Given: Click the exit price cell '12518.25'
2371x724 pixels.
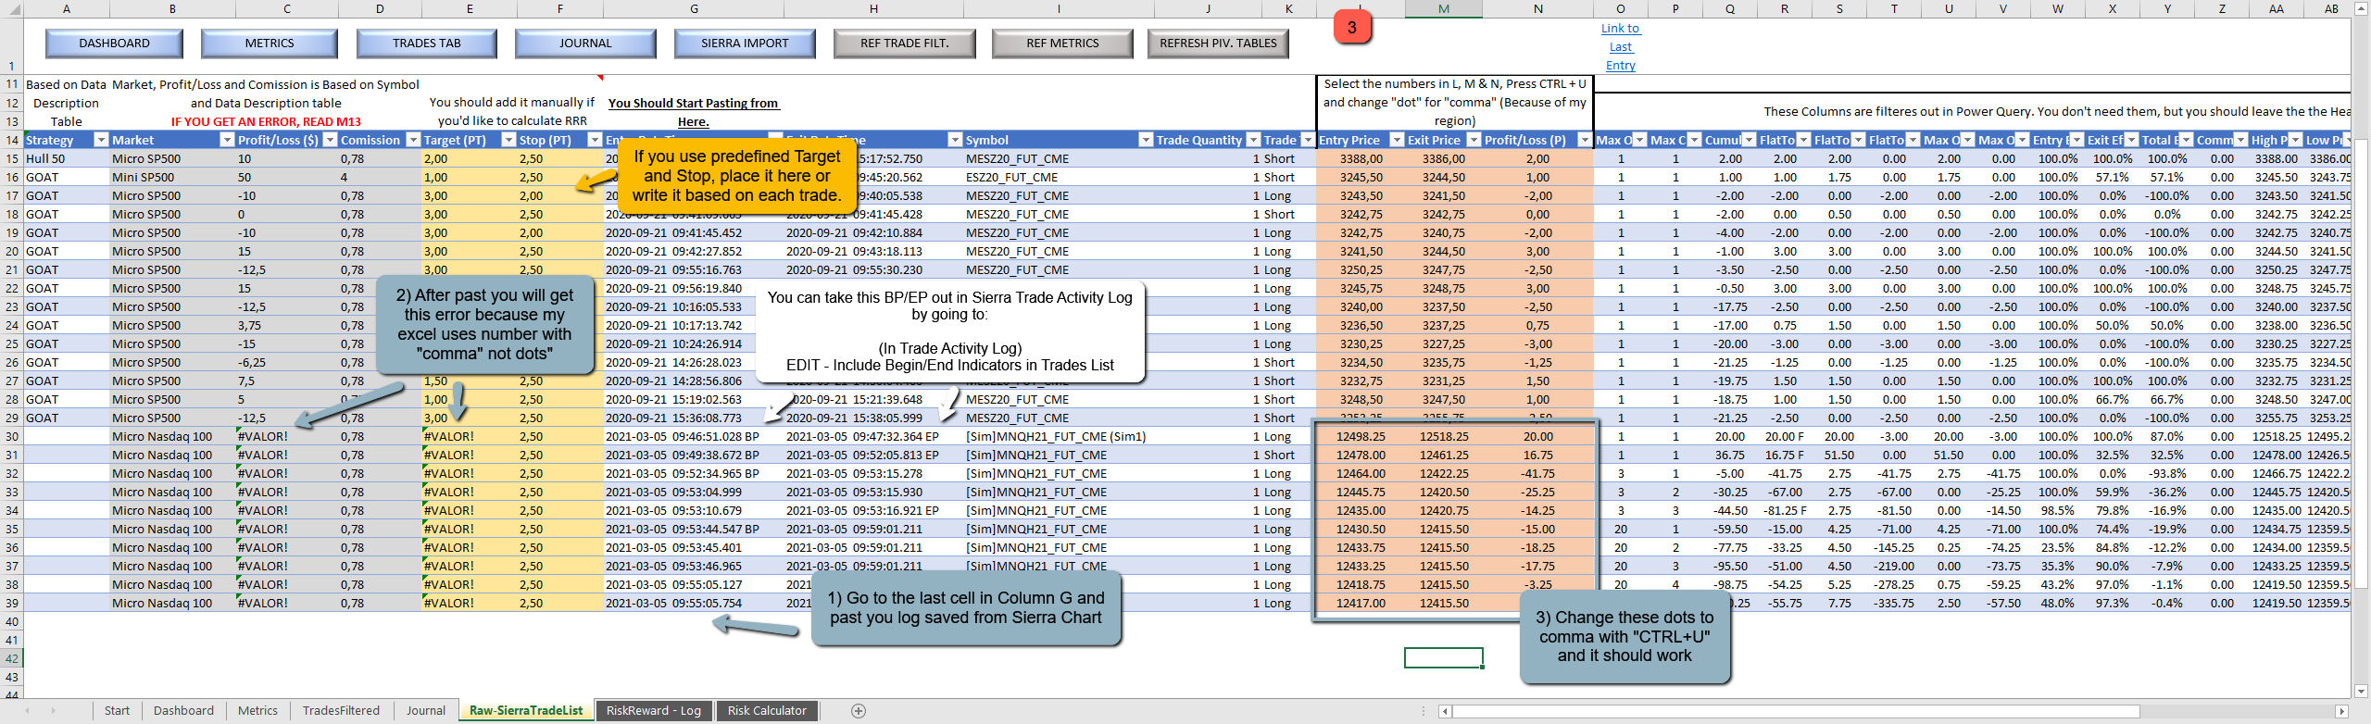Looking at the screenshot, I should point(1444,436).
